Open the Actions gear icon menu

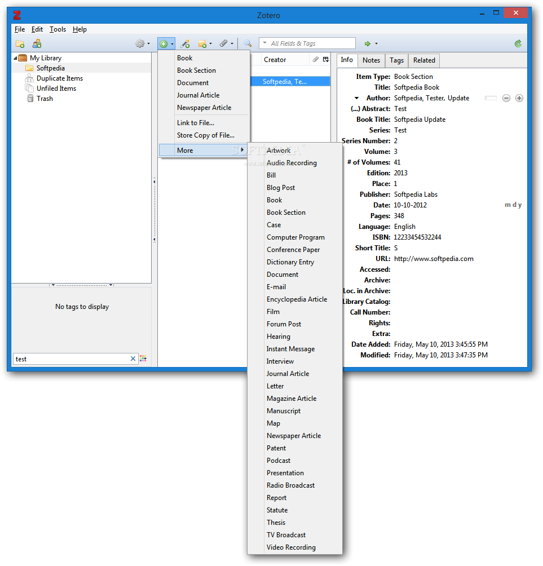pyautogui.click(x=139, y=43)
